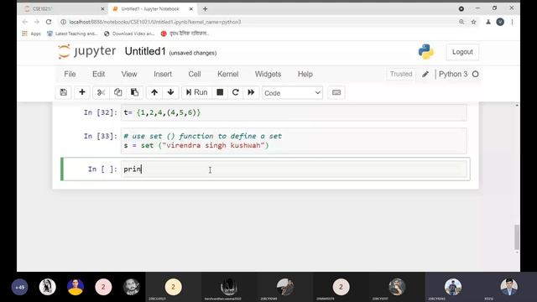Image resolution: width=537 pixels, height=302 pixels.
Task: Open the Edit menu
Action: (x=99, y=74)
